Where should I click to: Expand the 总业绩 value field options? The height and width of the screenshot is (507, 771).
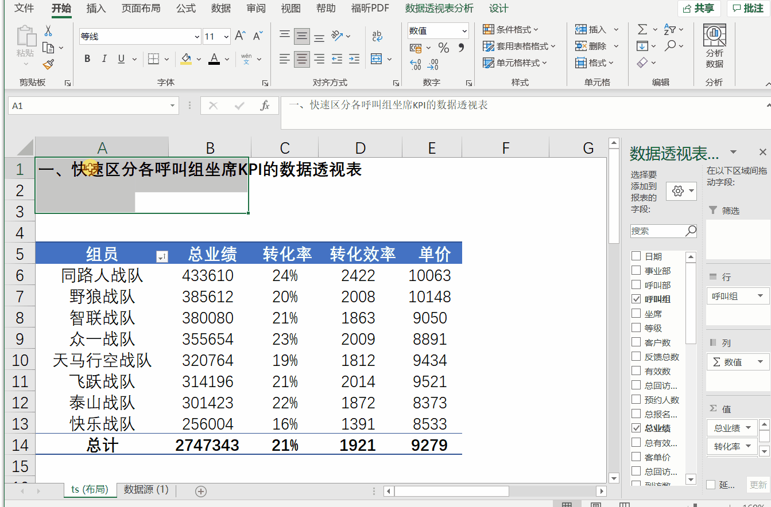pos(749,428)
